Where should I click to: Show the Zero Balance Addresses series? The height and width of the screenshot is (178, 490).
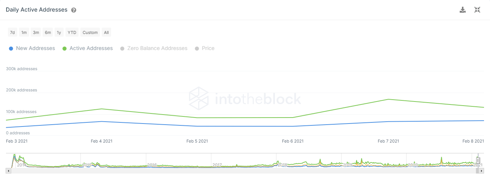[x=157, y=48]
